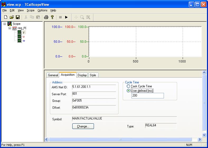Click the horizontal scrollbar thumb
Screen dimensions: 208x148
120,139
